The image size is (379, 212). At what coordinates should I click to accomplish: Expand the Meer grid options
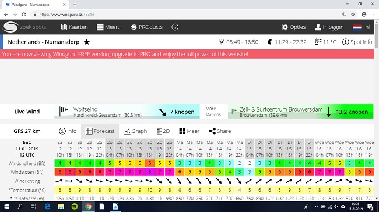click(x=189, y=131)
